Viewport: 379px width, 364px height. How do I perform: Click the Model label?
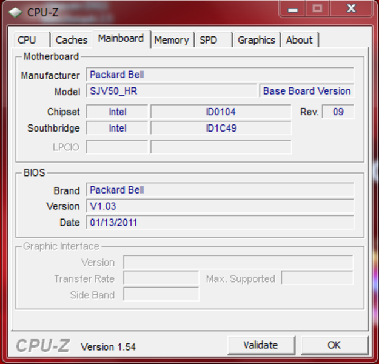click(x=67, y=92)
